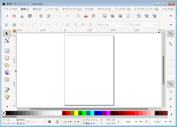Open the layer selector dropdown

pyautogui.click(x=71, y=121)
